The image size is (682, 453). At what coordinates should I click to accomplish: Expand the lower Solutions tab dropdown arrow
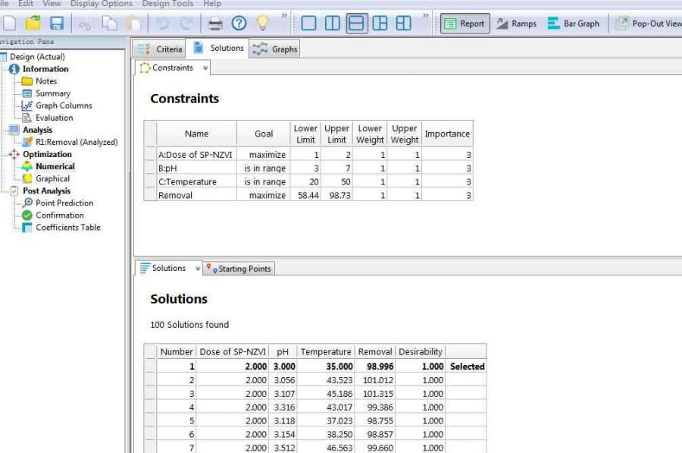click(198, 269)
